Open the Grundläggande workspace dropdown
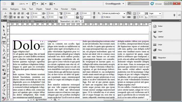The width and height of the screenshot is (182, 102). coord(115,4)
